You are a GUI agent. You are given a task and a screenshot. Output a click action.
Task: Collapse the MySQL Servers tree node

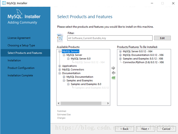coord(59,51)
